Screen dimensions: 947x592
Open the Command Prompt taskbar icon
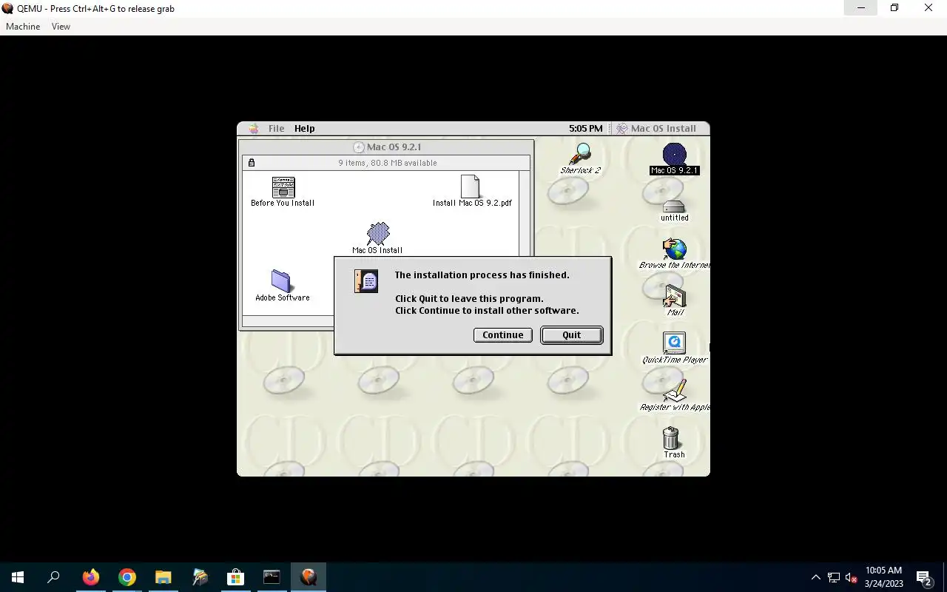click(272, 577)
